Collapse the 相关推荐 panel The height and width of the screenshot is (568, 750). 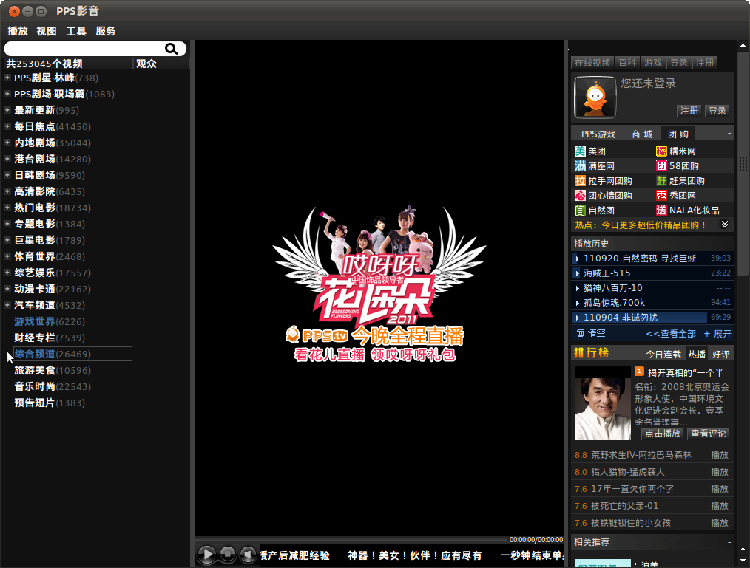click(729, 542)
